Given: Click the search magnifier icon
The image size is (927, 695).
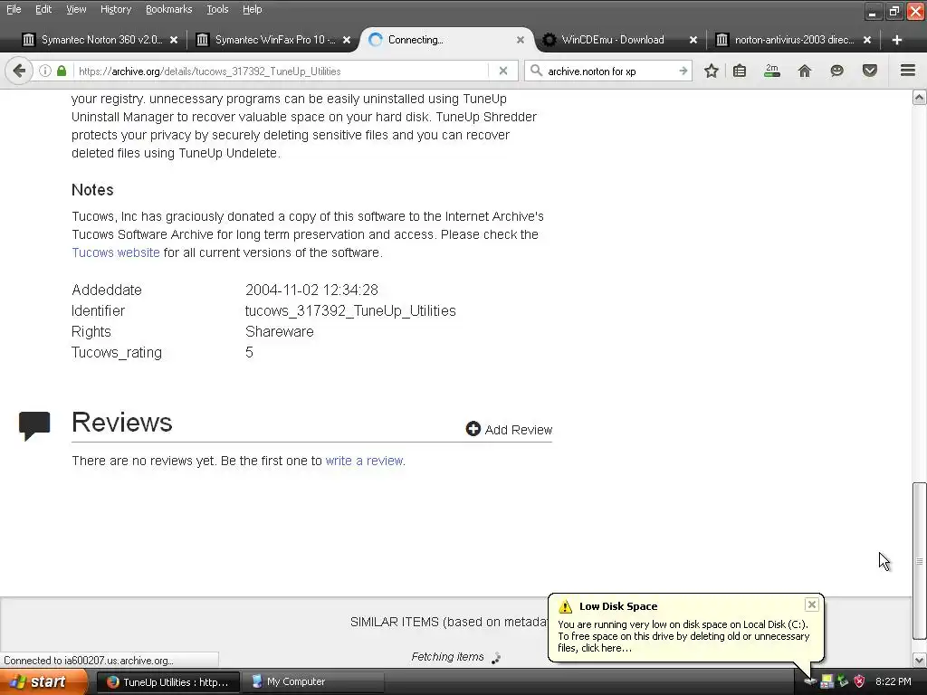Looking at the screenshot, I should (x=536, y=71).
